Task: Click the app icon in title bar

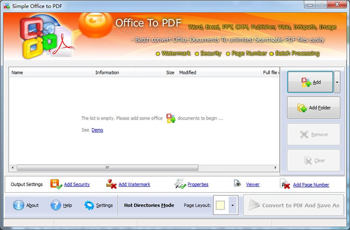Action: 6,6
